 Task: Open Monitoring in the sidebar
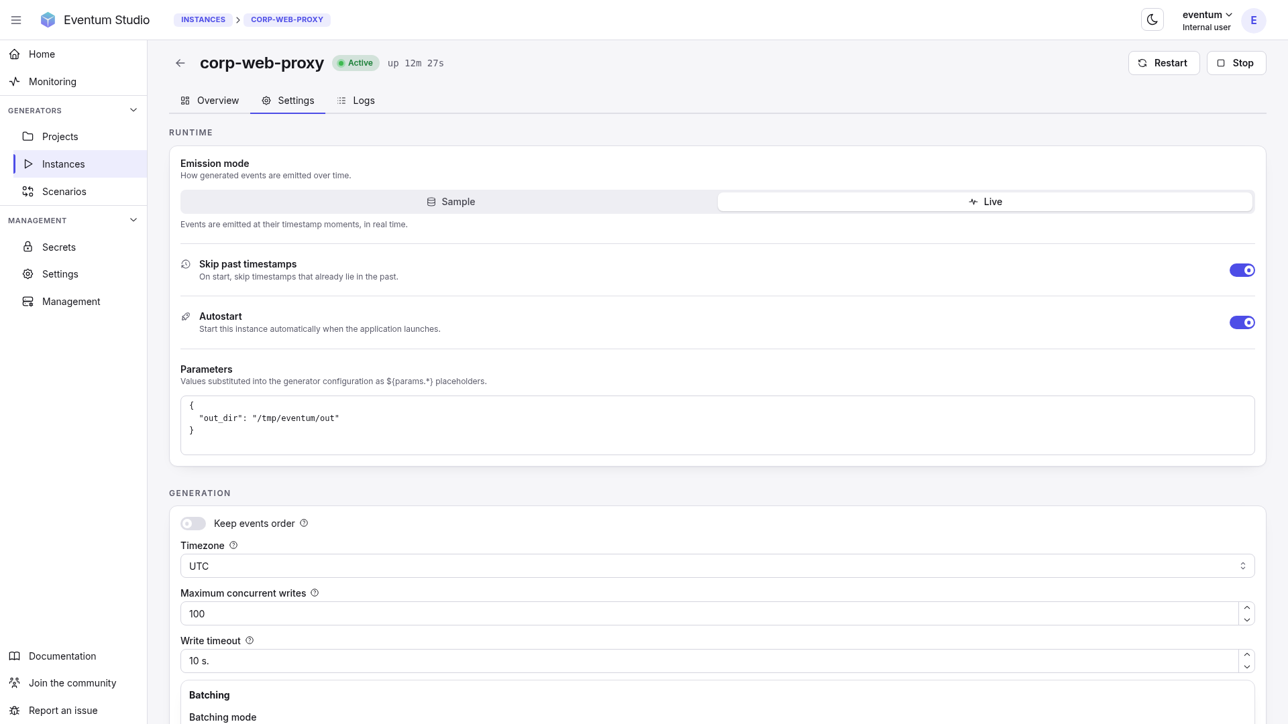73,82
